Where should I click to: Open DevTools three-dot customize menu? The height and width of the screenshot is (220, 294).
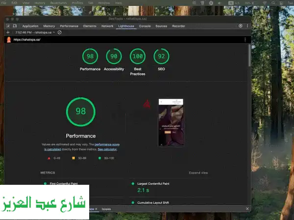click(247, 26)
